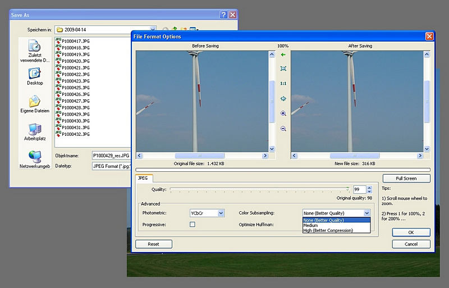Viewport: 449px width, 288px height.
Task: Click the Quality slider track
Action: pyautogui.click(x=259, y=189)
